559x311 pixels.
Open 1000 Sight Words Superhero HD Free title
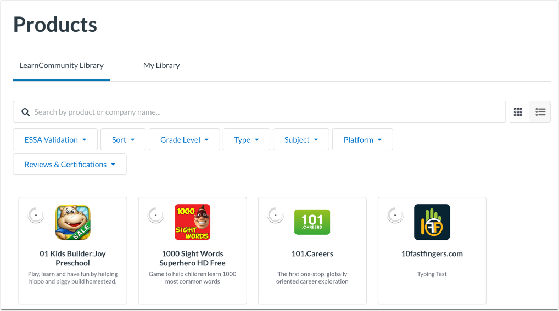[x=193, y=258]
